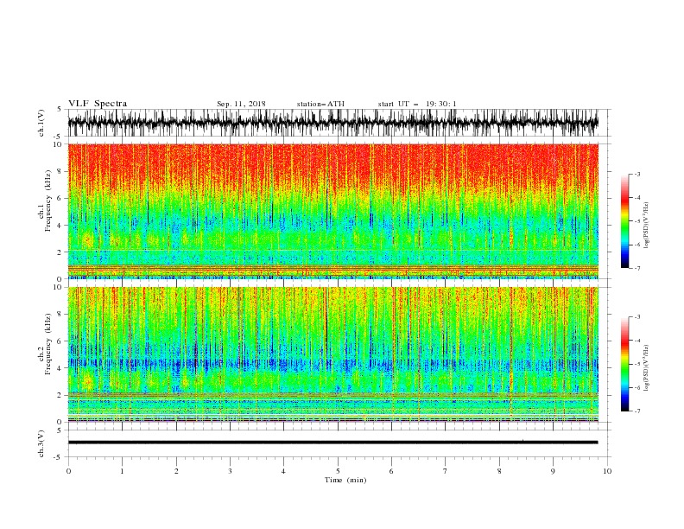Screen dimensions: 684x529
Task: Click time axis tick label "2"
Action: (x=176, y=471)
